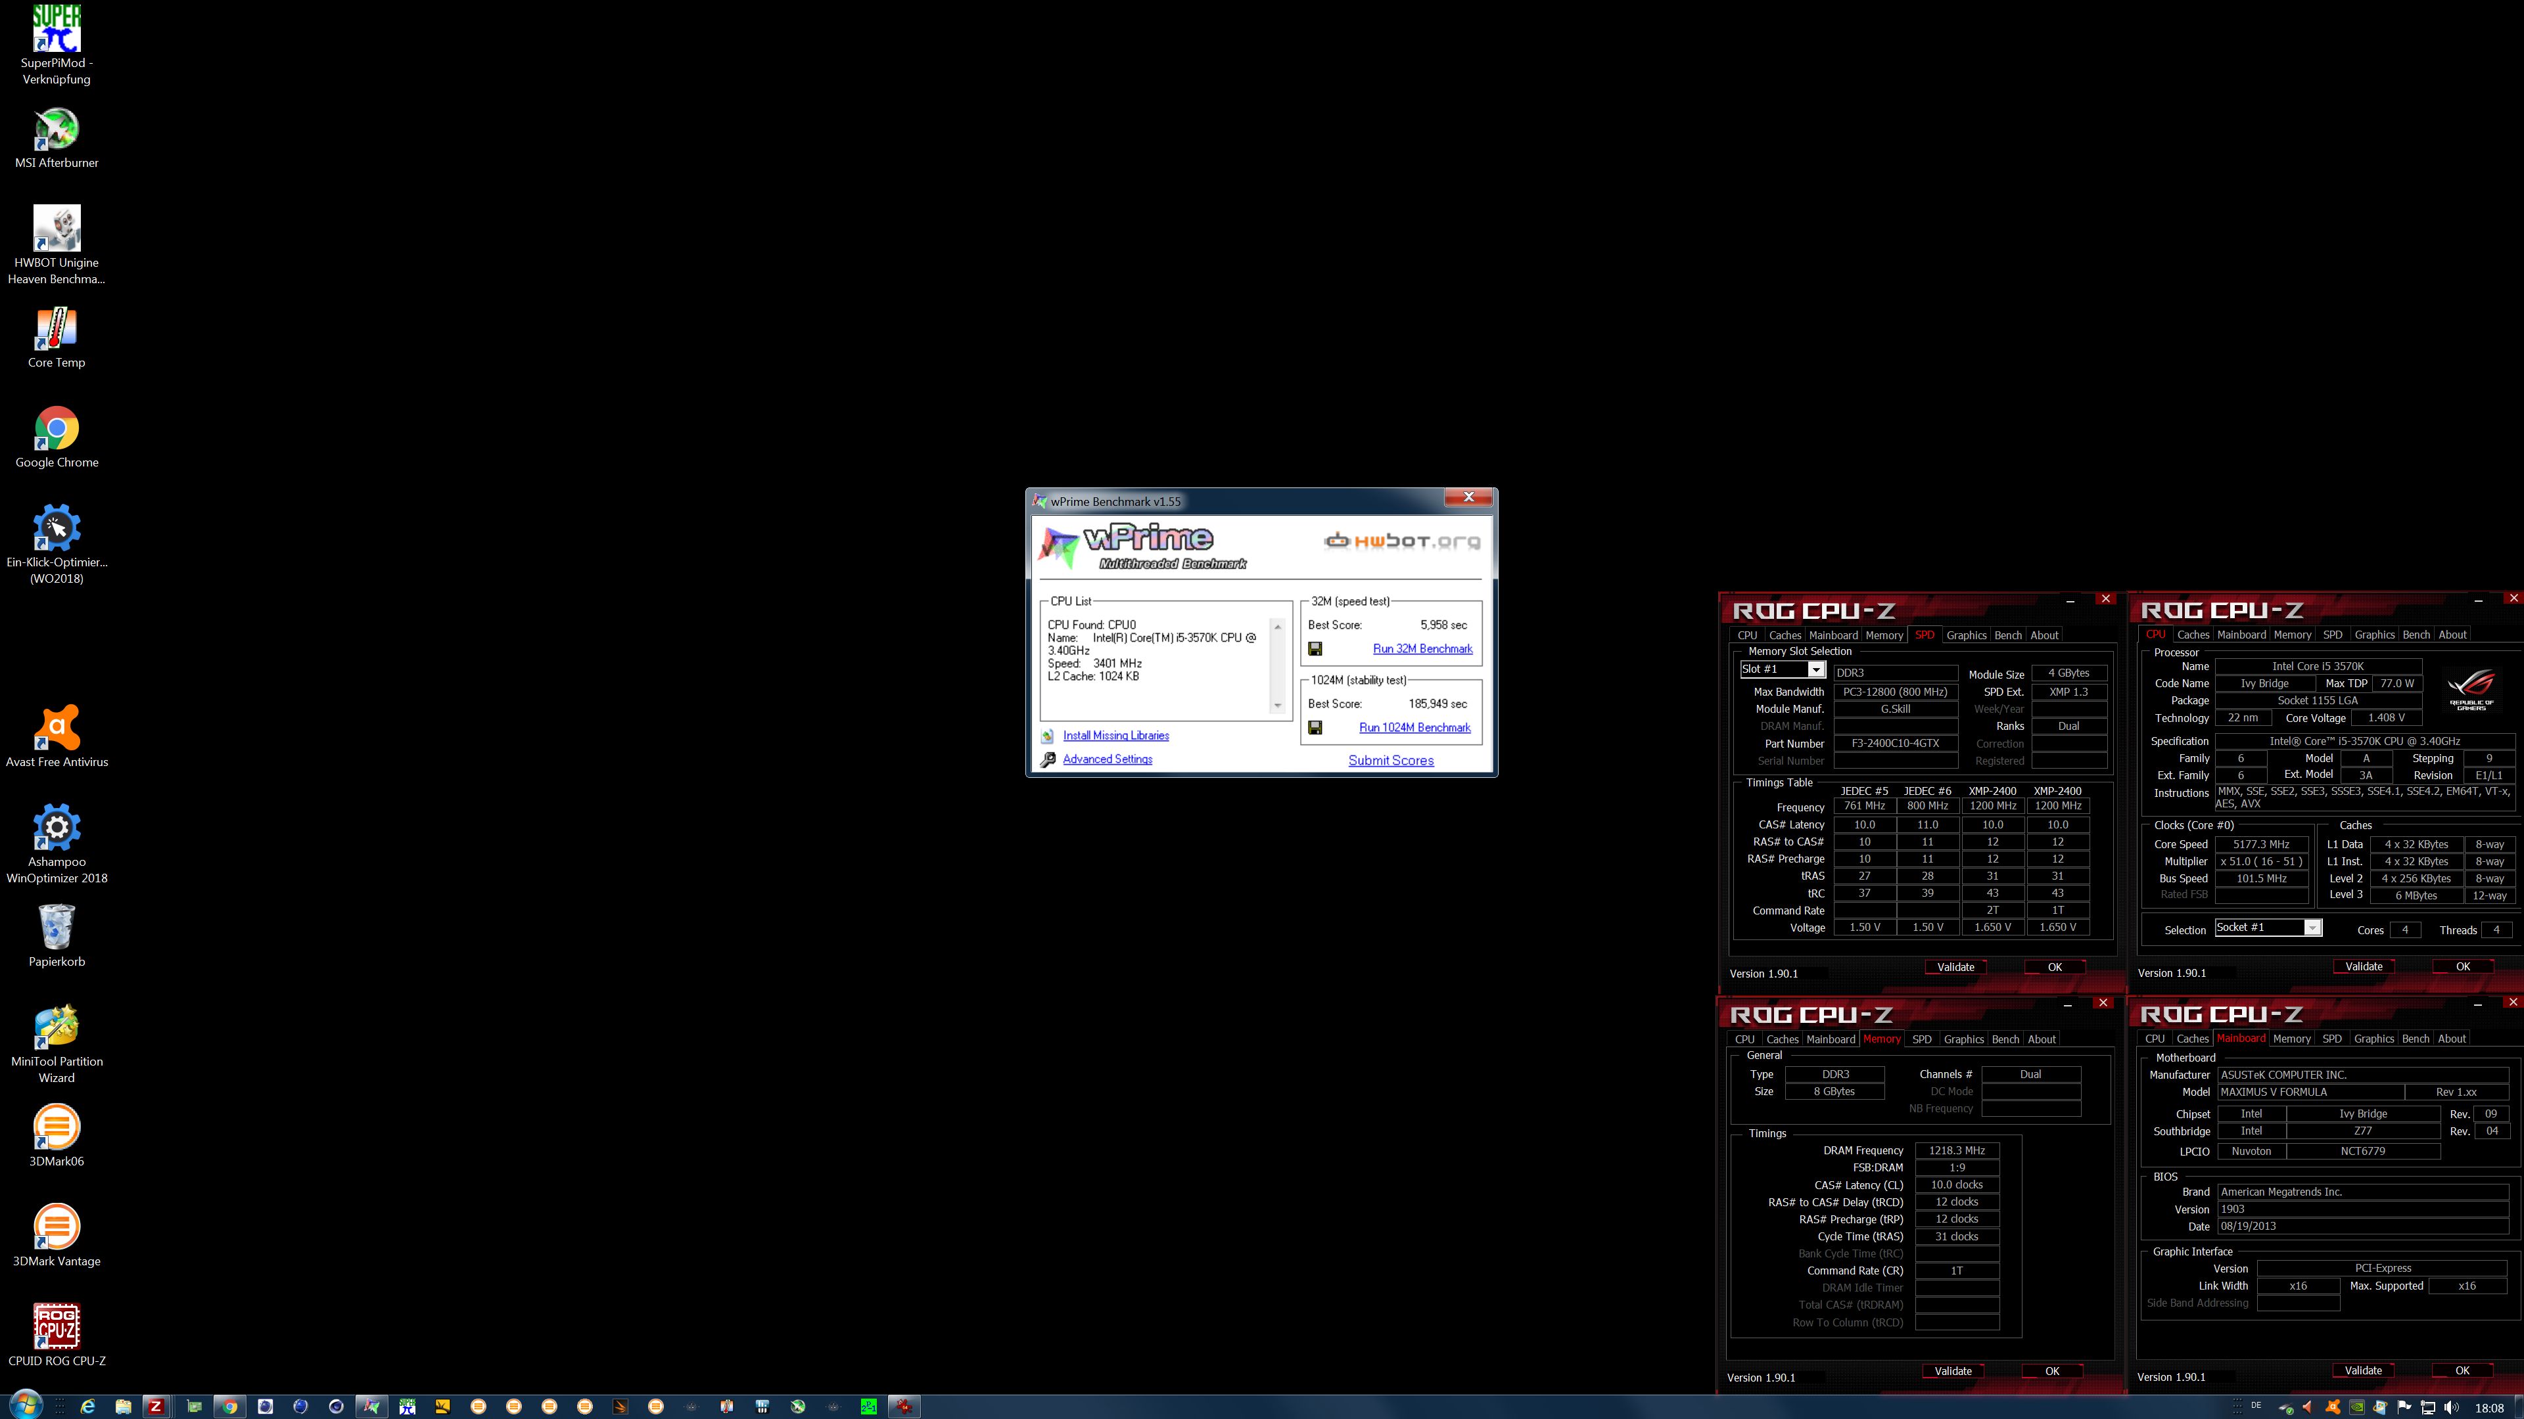Open the volume speaker tray icon

tap(2452, 1408)
